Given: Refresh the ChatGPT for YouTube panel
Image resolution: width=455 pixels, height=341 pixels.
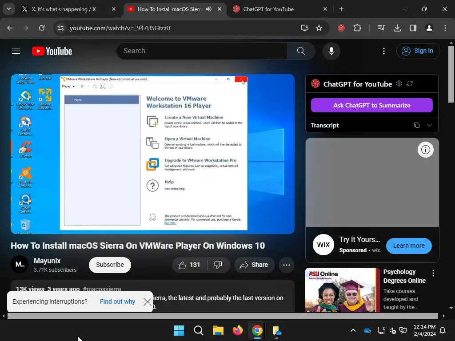Looking at the screenshot, I should (x=410, y=83).
